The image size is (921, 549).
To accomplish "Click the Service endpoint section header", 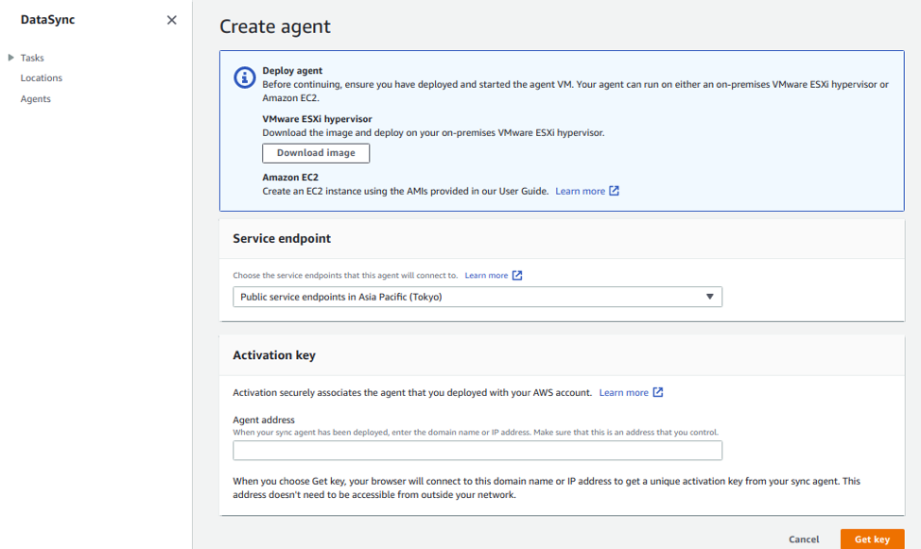I will point(282,239).
